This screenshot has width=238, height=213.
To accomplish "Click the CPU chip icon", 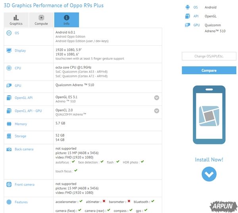I will pyautogui.click(x=9, y=68).
